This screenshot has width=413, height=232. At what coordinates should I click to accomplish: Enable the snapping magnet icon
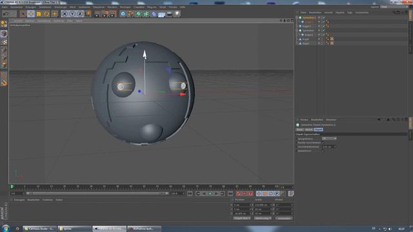4,83
